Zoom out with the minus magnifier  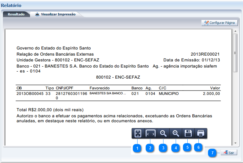point(163,133)
